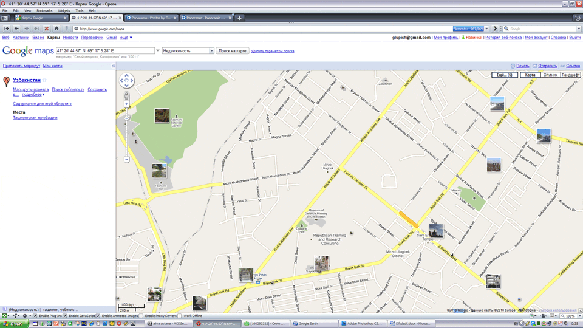
Task: Click the Rewind navigation button
Action: [x=7, y=29]
